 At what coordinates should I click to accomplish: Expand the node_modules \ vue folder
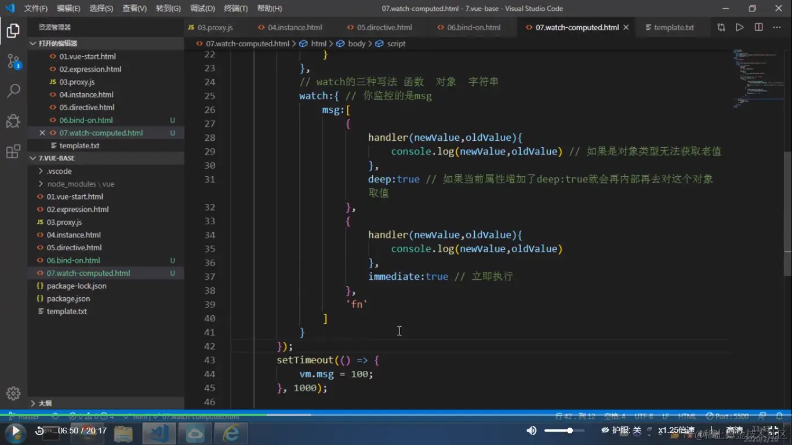[106, 184]
